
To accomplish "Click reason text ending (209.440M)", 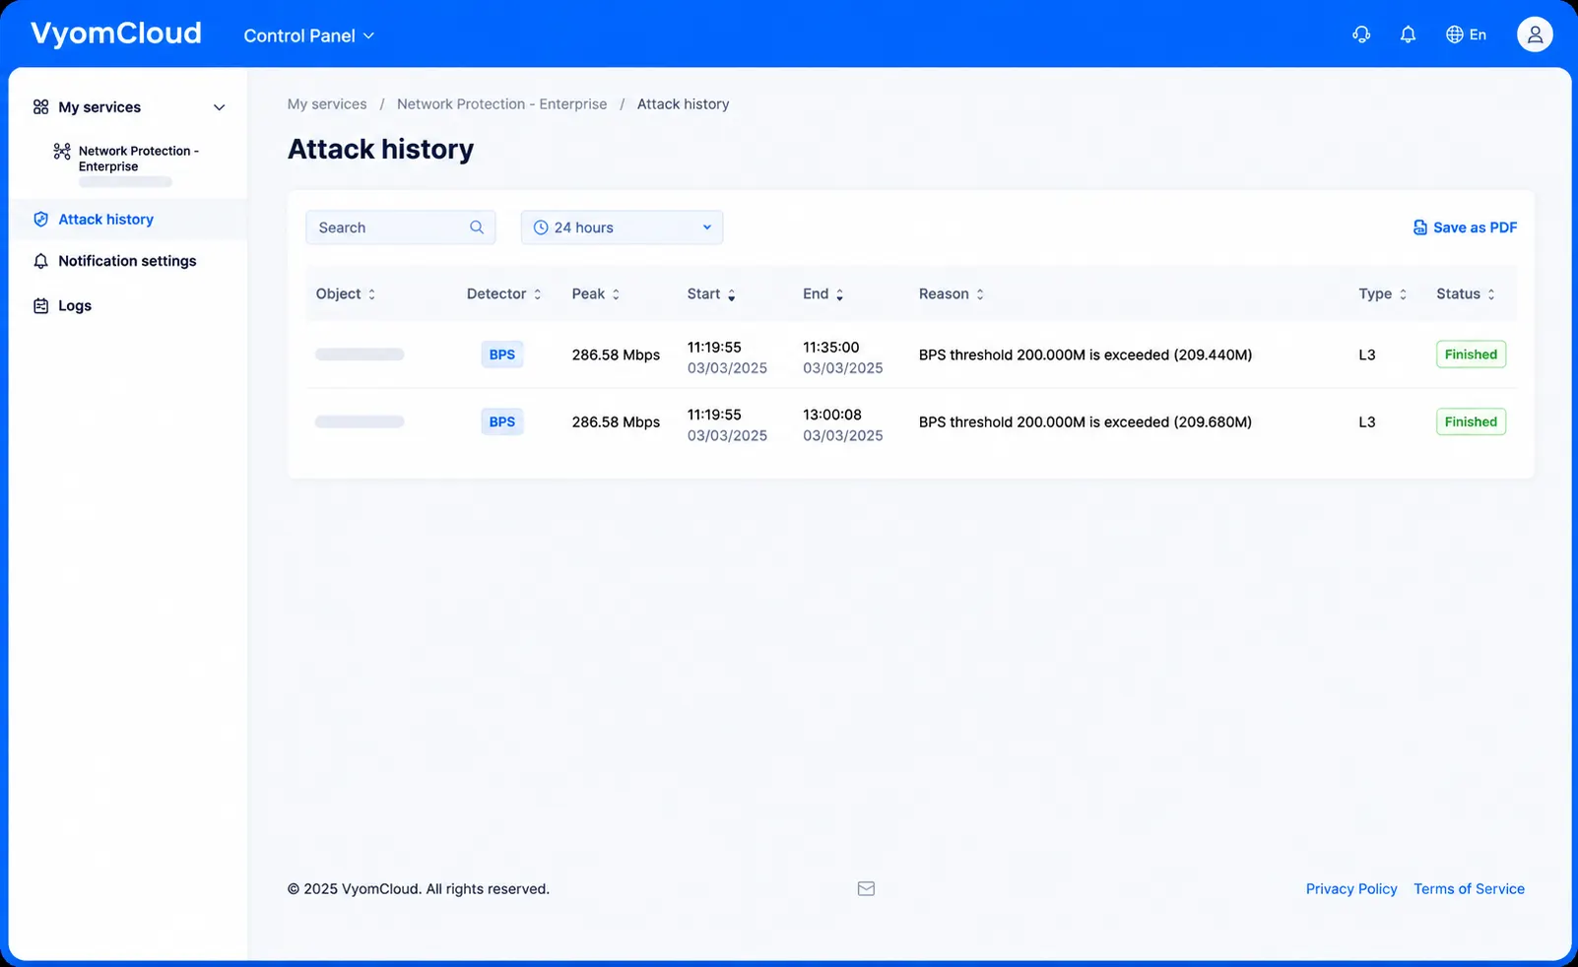I will tap(1085, 355).
